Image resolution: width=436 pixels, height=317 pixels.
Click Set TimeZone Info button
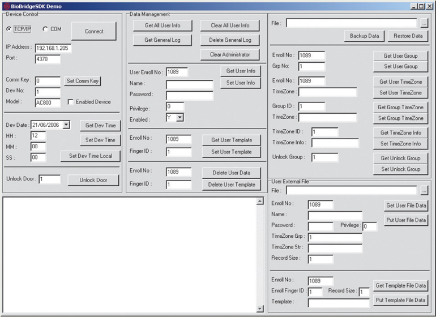point(401,144)
